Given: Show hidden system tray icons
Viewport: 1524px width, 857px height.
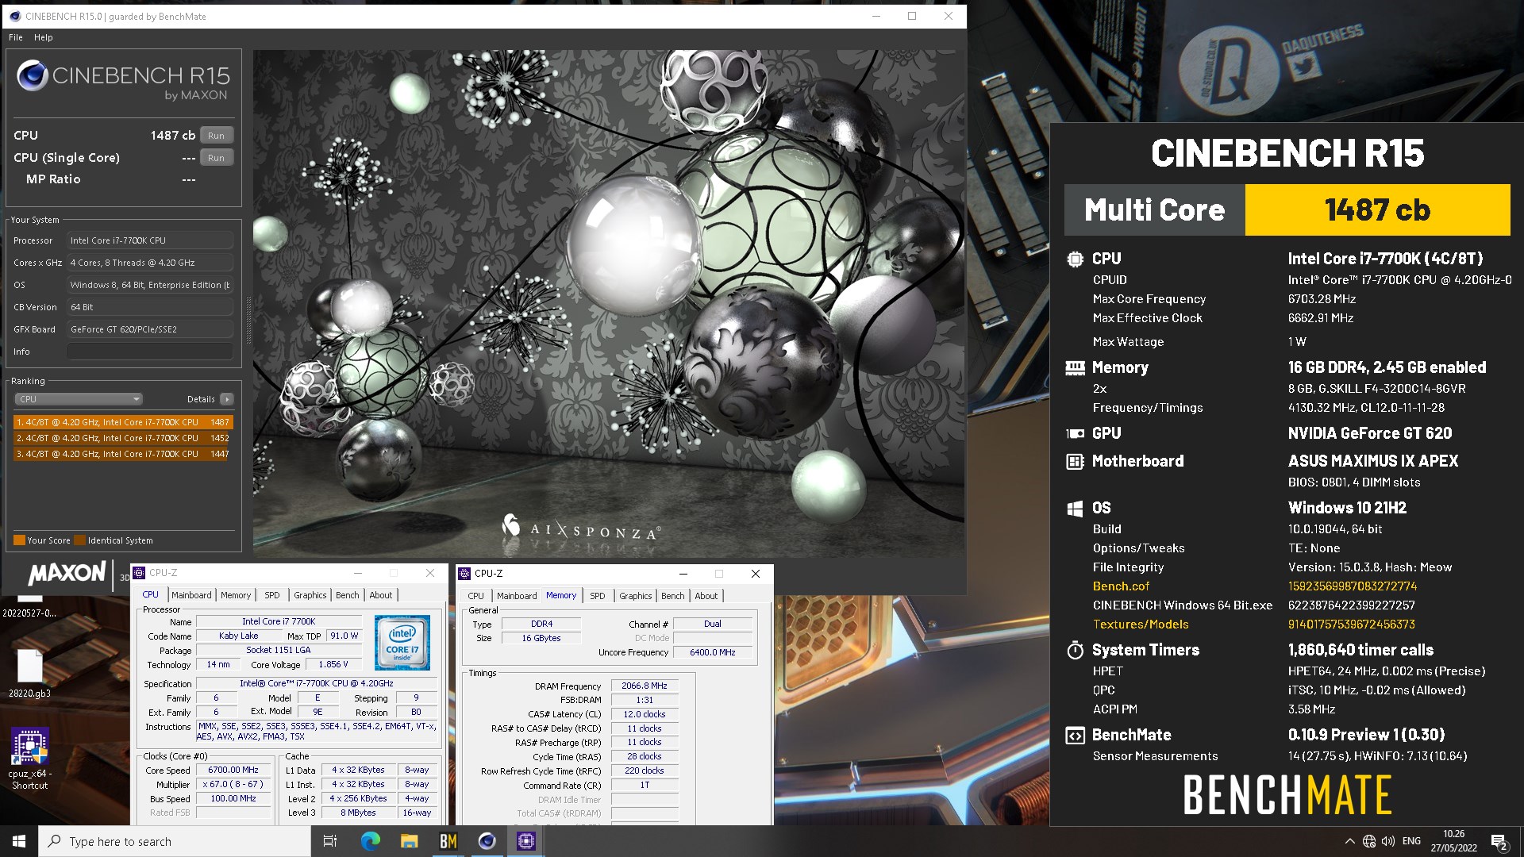Looking at the screenshot, I should [x=1349, y=841].
